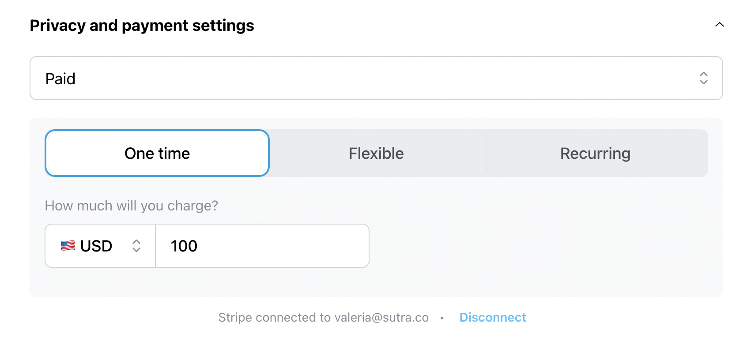Open the Paid access type dropdown

pos(376,78)
